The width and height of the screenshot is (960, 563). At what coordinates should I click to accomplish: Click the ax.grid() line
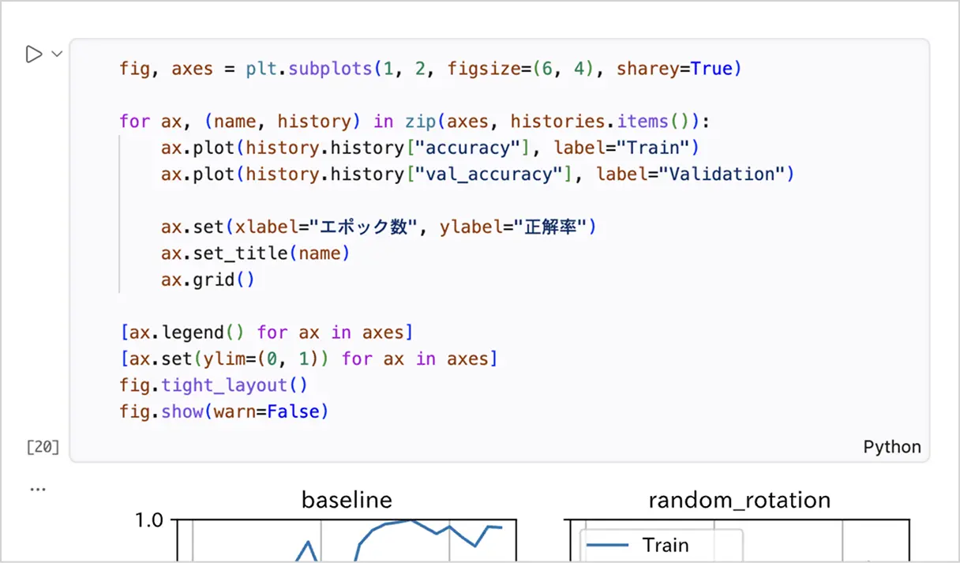pyautogui.click(x=208, y=280)
